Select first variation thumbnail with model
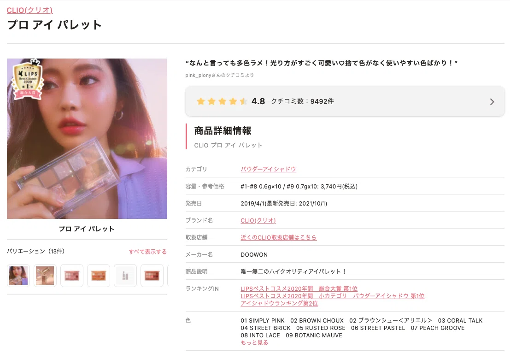 pos(18,276)
